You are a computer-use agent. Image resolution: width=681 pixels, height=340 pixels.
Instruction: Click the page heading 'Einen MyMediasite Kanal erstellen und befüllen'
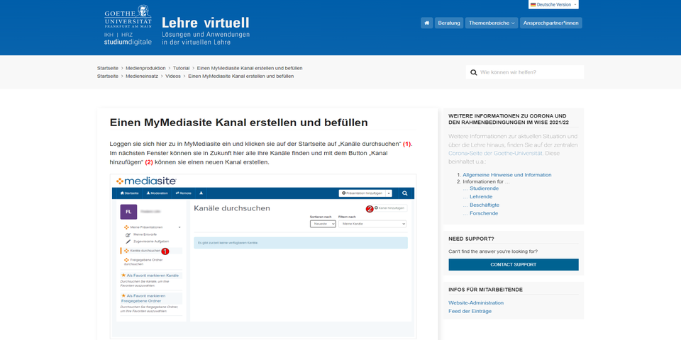239,123
